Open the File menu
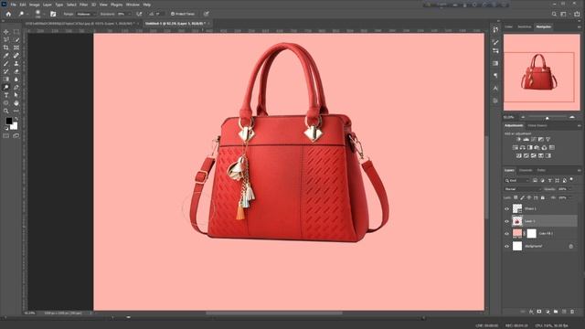 (13, 5)
